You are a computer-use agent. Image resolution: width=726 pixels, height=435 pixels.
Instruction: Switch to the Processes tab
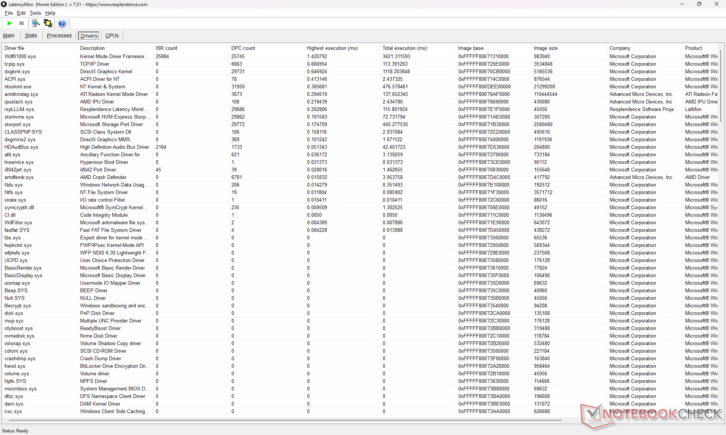[59, 35]
